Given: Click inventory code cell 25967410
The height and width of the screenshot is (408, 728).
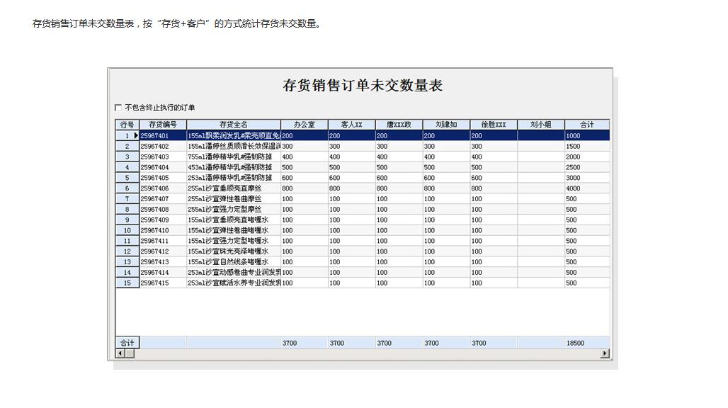Looking at the screenshot, I should [163, 230].
